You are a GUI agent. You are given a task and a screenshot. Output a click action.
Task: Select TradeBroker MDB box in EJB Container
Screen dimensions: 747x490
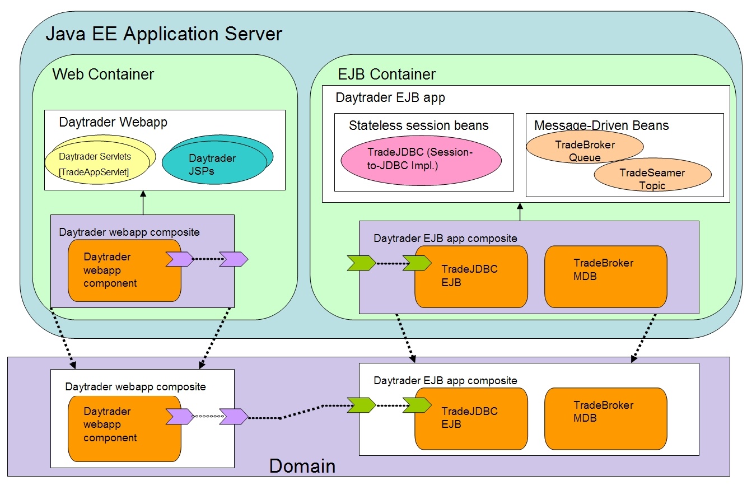[x=606, y=276]
